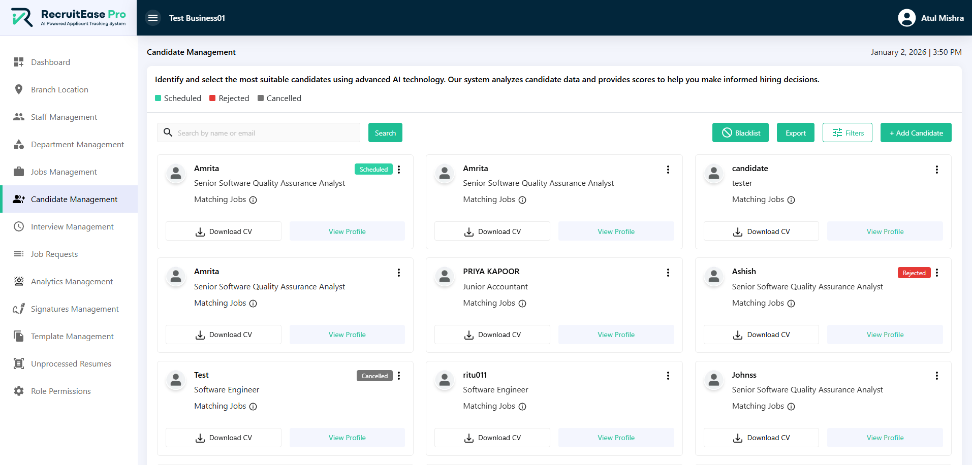The width and height of the screenshot is (972, 465).
Task: View Profile for PRIYA KAPOOR
Action: click(x=616, y=335)
